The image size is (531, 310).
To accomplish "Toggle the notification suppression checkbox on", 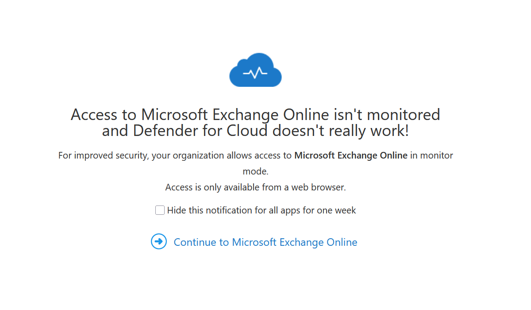I will pyautogui.click(x=160, y=210).
